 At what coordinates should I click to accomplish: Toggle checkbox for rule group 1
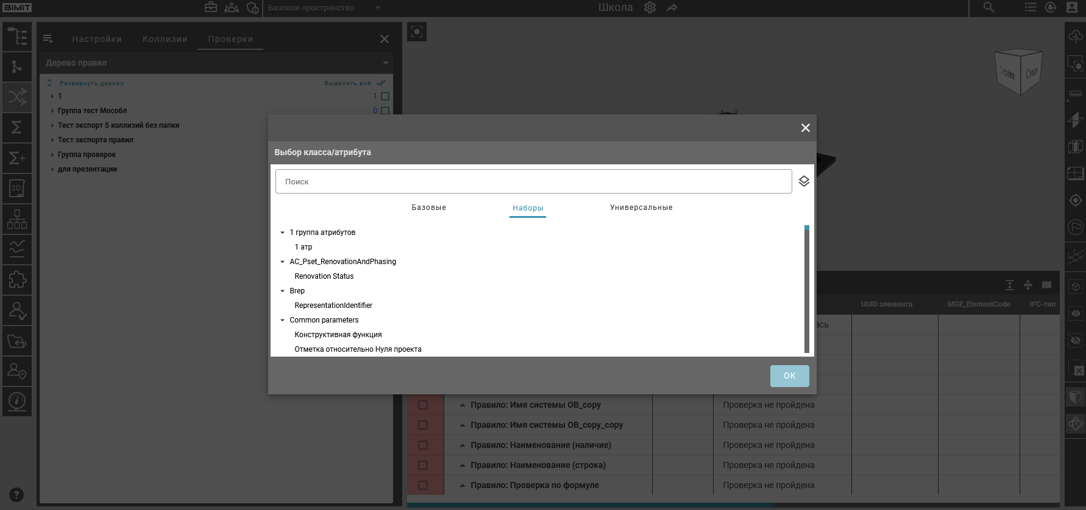(385, 96)
